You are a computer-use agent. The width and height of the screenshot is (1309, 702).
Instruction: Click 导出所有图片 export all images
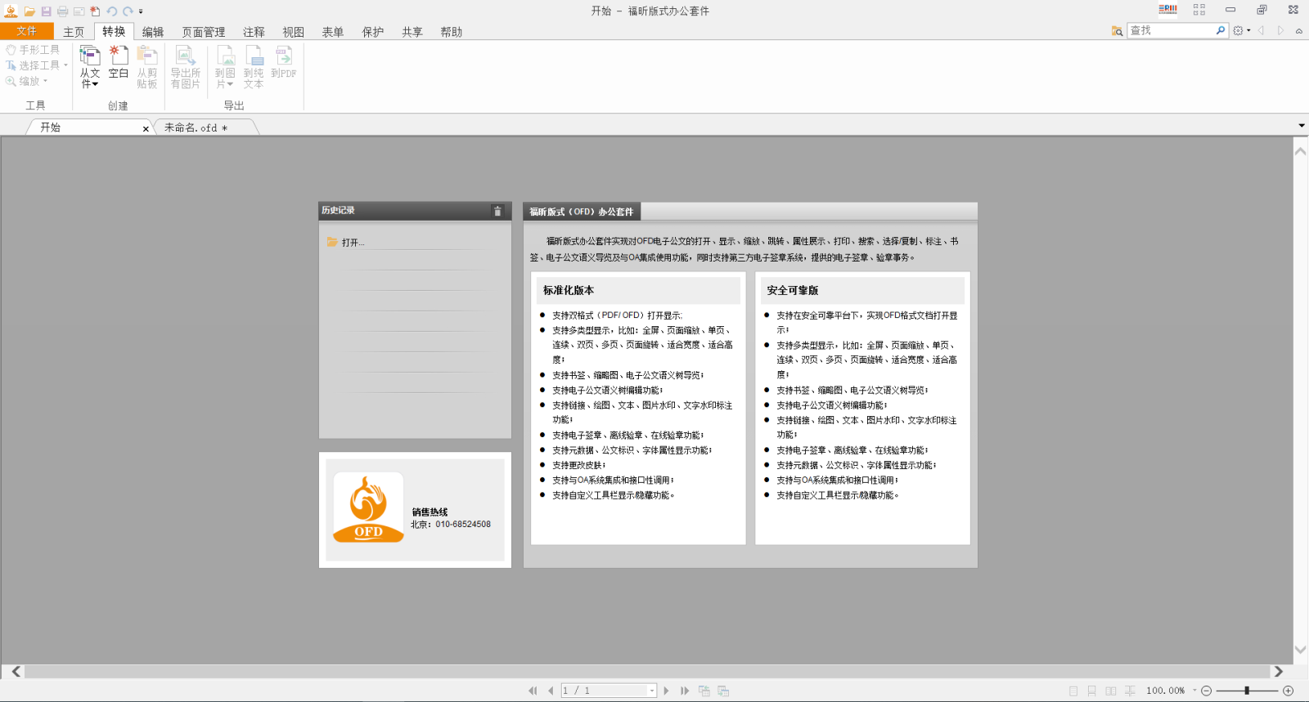(x=186, y=67)
